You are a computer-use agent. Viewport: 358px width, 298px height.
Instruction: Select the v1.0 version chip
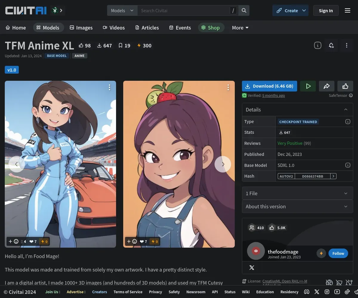[12, 70]
